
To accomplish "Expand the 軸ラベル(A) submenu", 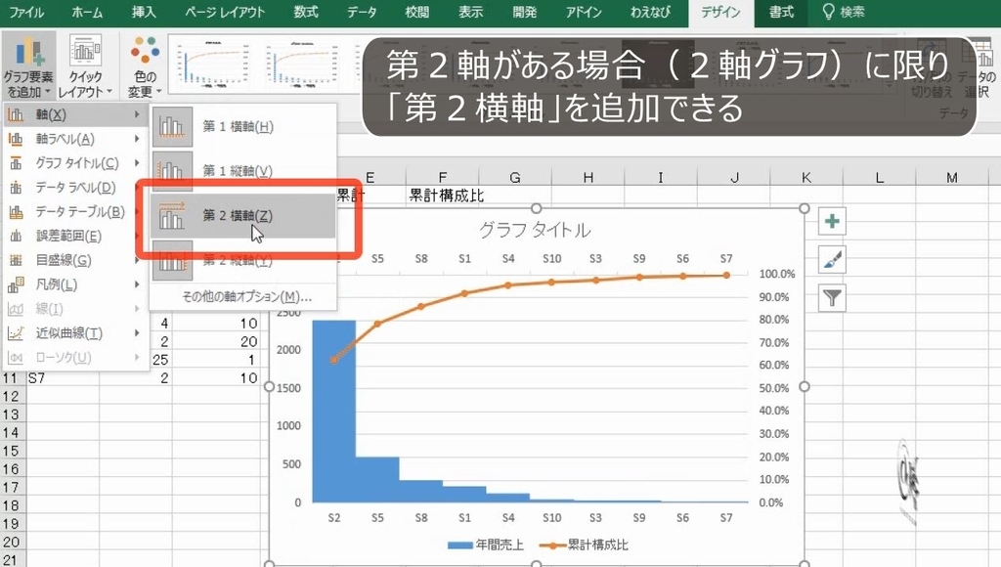I will 74,139.
